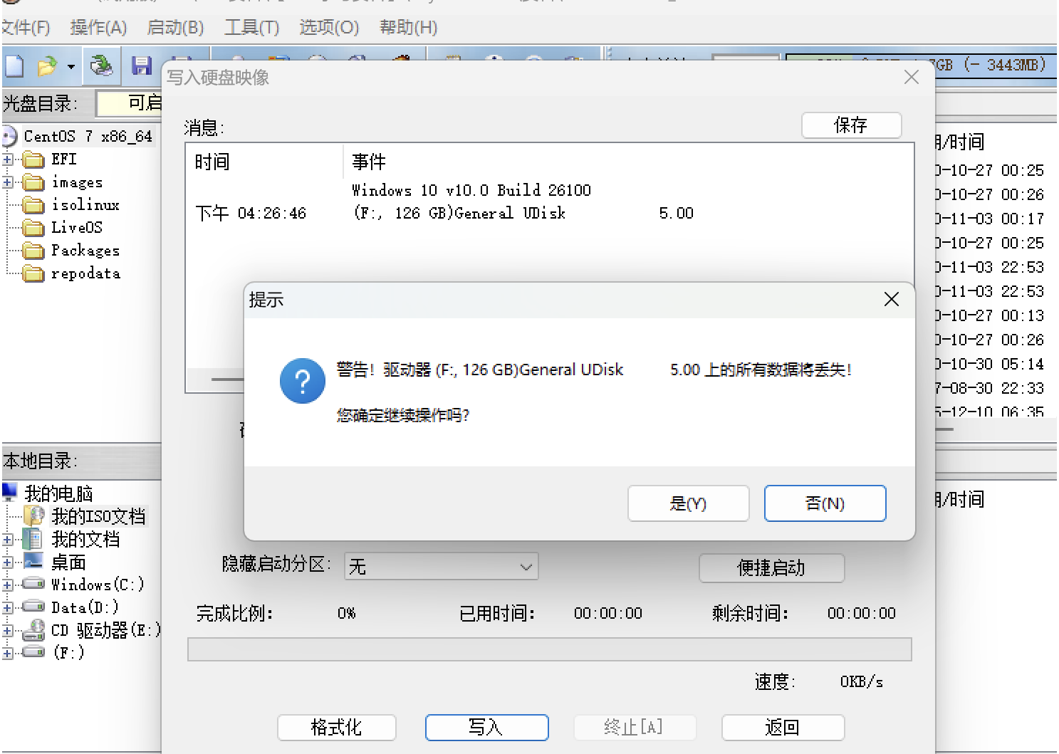Select the CentOS 7 x86_64 disc icon
This screenshot has height=754, width=1059.
point(9,136)
